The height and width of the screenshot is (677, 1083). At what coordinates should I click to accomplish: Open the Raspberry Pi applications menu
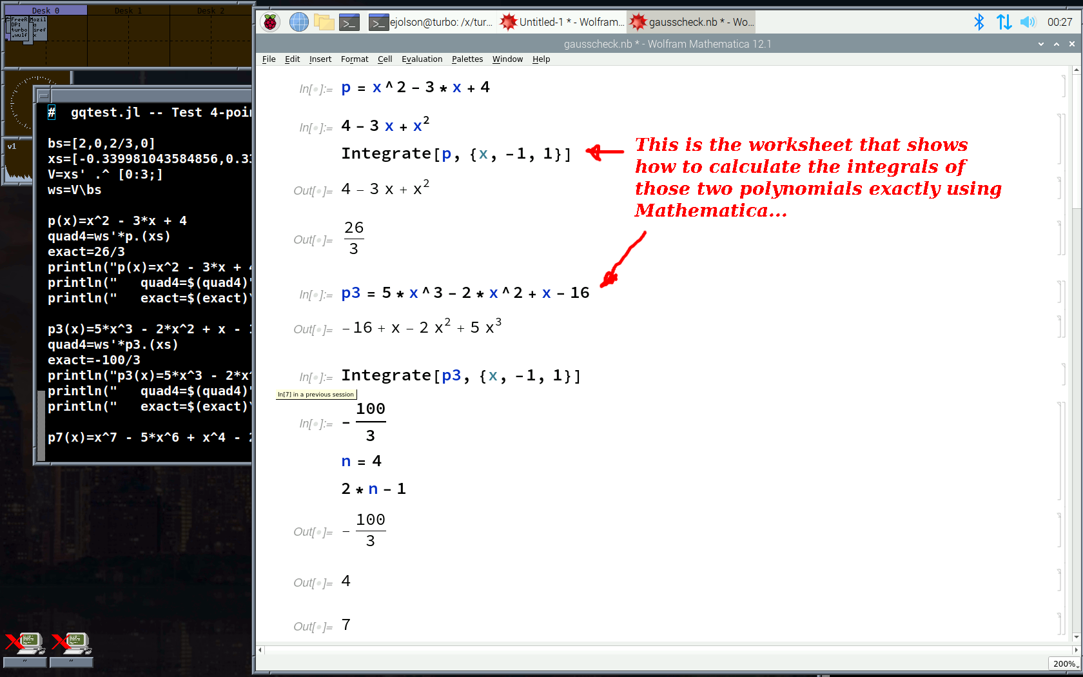270,22
